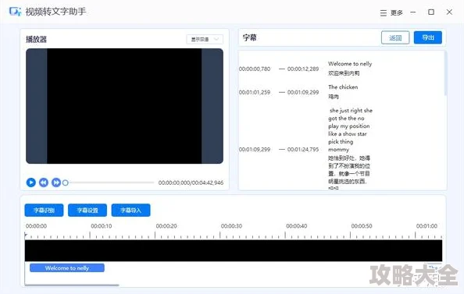Click the subtitle list vertical scrollbar

click(444, 74)
